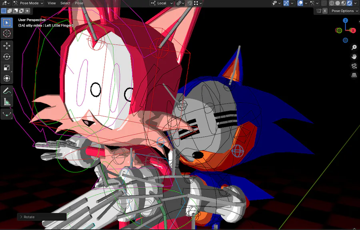Open the Pose Mode dropdown
360x230 pixels.
(28, 3)
